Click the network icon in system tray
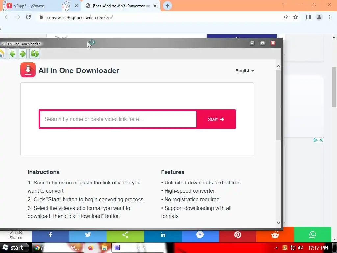 293,248
